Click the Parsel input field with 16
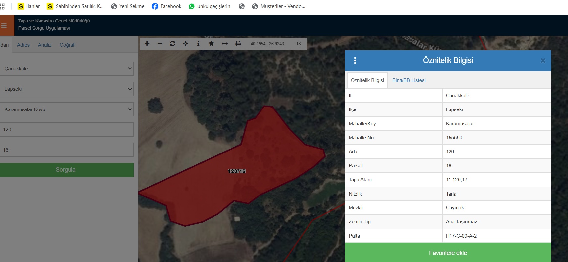The width and height of the screenshot is (568, 262). point(67,150)
